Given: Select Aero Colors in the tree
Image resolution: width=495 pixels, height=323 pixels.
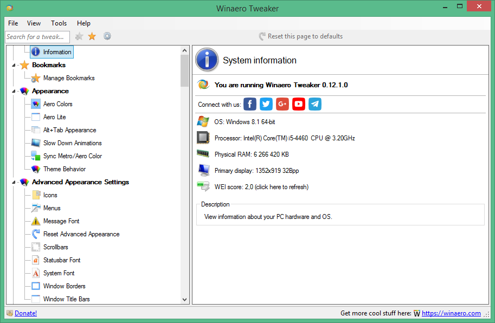Looking at the screenshot, I should click(57, 104).
